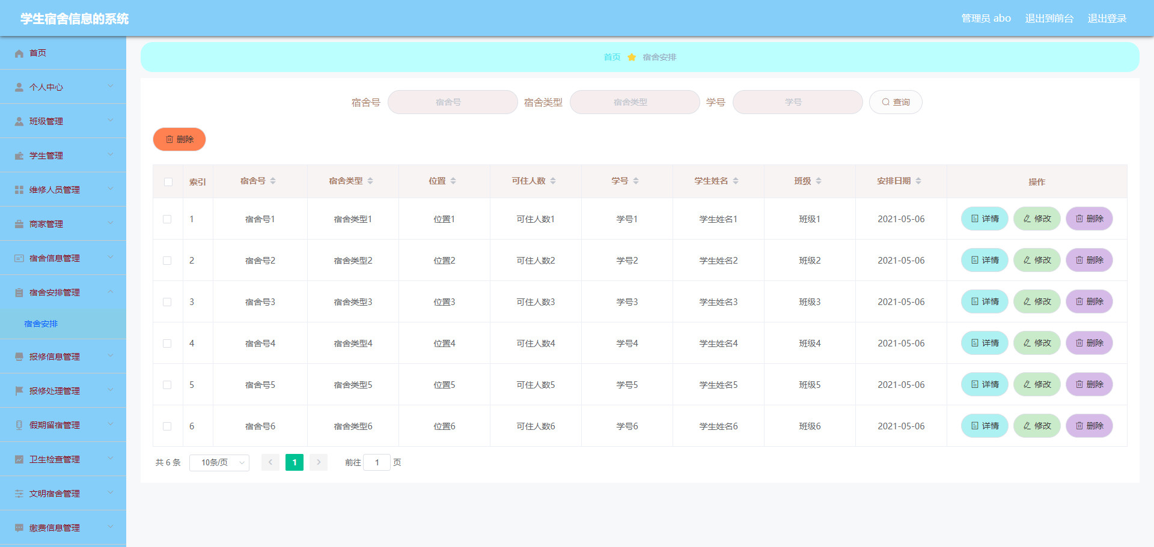Check the row for 宿舍号5

point(167,385)
